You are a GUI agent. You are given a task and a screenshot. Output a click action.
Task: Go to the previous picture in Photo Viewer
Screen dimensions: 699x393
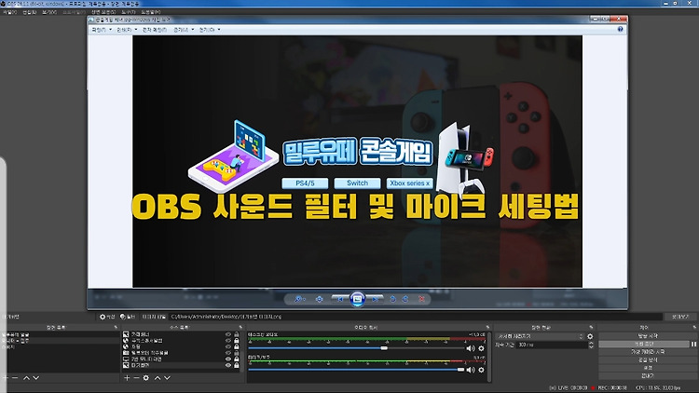(x=340, y=299)
